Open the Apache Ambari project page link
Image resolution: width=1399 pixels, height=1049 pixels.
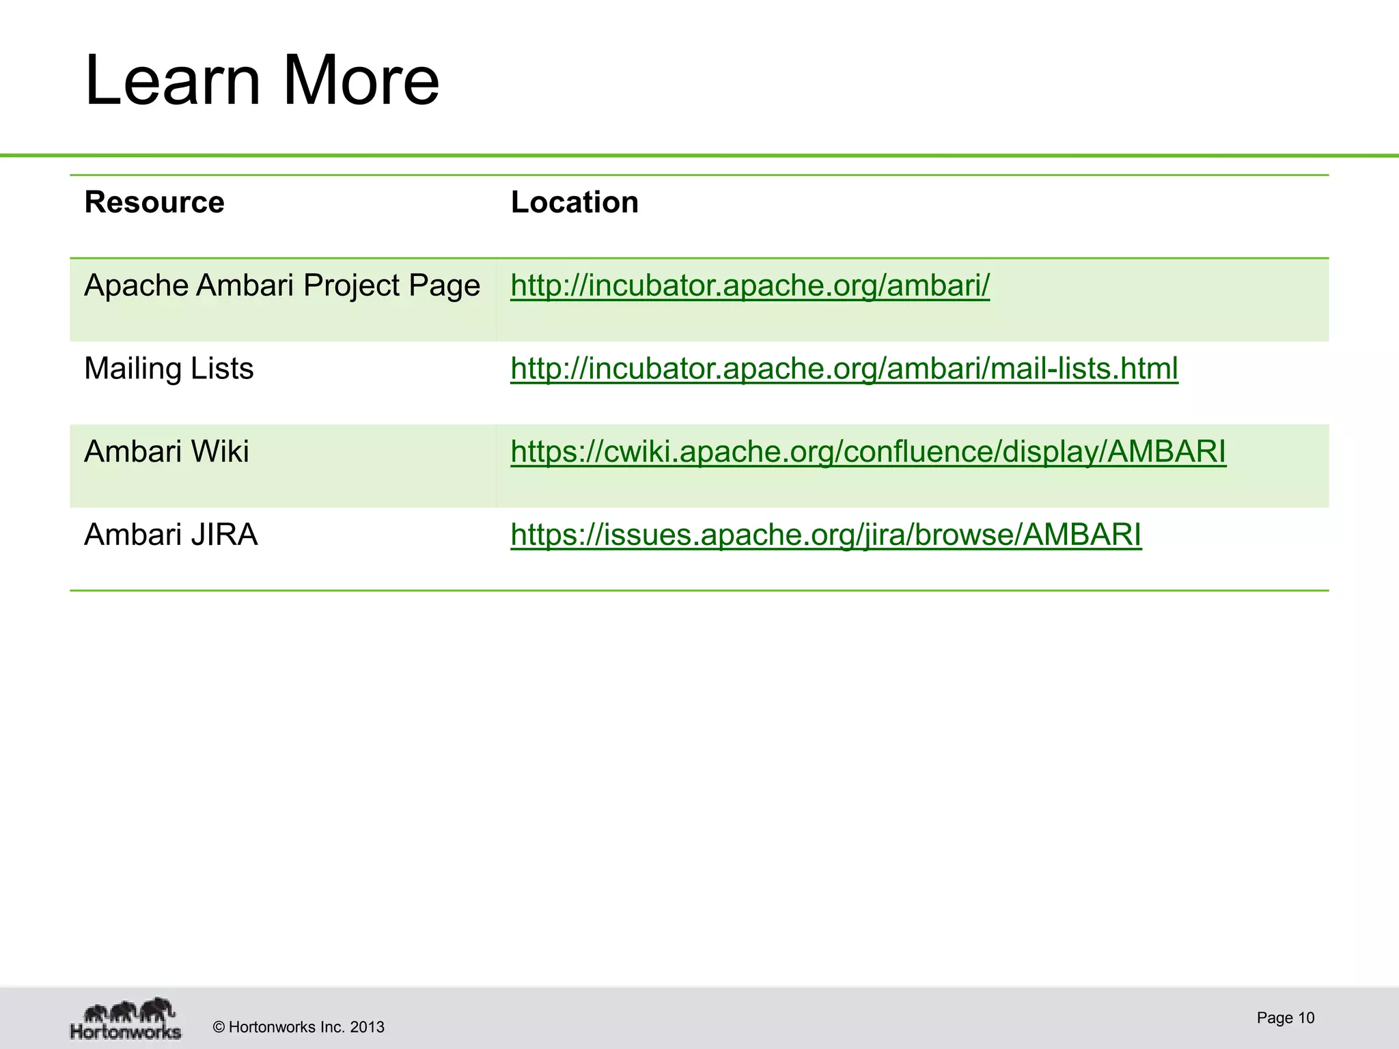coord(750,285)
